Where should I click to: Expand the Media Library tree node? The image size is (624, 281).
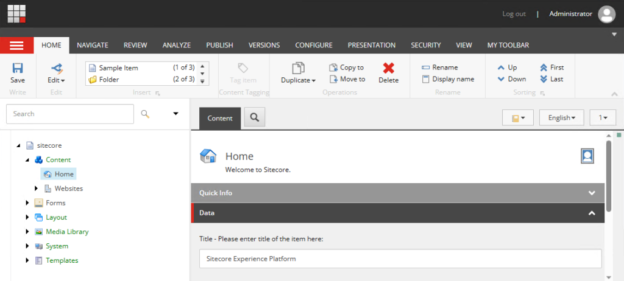click(x=27, y=232)
